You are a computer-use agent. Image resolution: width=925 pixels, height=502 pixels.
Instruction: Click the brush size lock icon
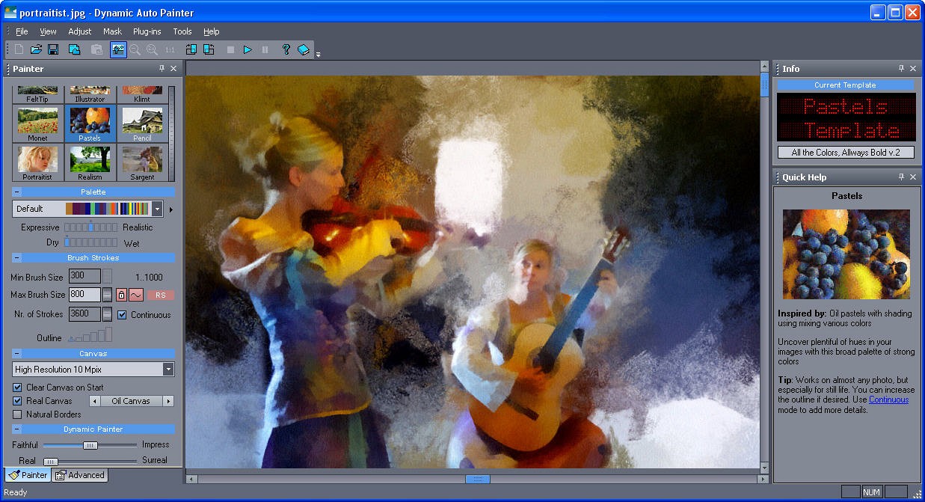point(121,295)
